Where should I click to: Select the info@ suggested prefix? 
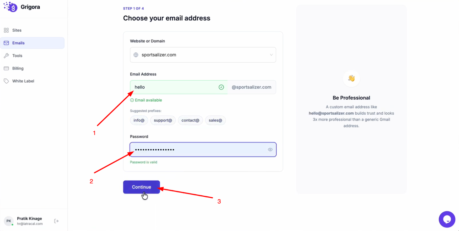tap(139, 120)
